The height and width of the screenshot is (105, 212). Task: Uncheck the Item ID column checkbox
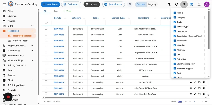click(x=175, y=13)
